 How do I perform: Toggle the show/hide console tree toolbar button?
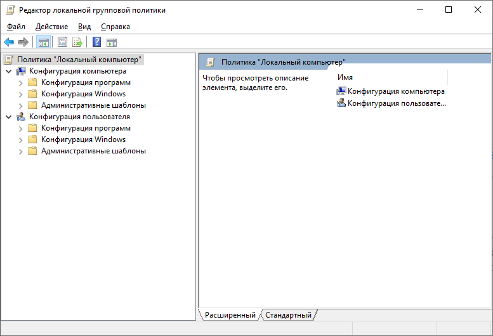pyautogui.click(x=43, y=42)
